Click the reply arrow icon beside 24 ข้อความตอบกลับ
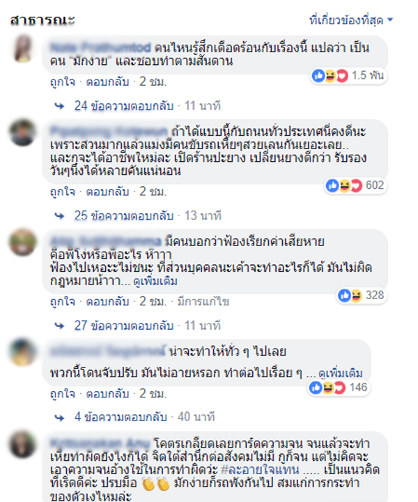 (x=59, y=106)
